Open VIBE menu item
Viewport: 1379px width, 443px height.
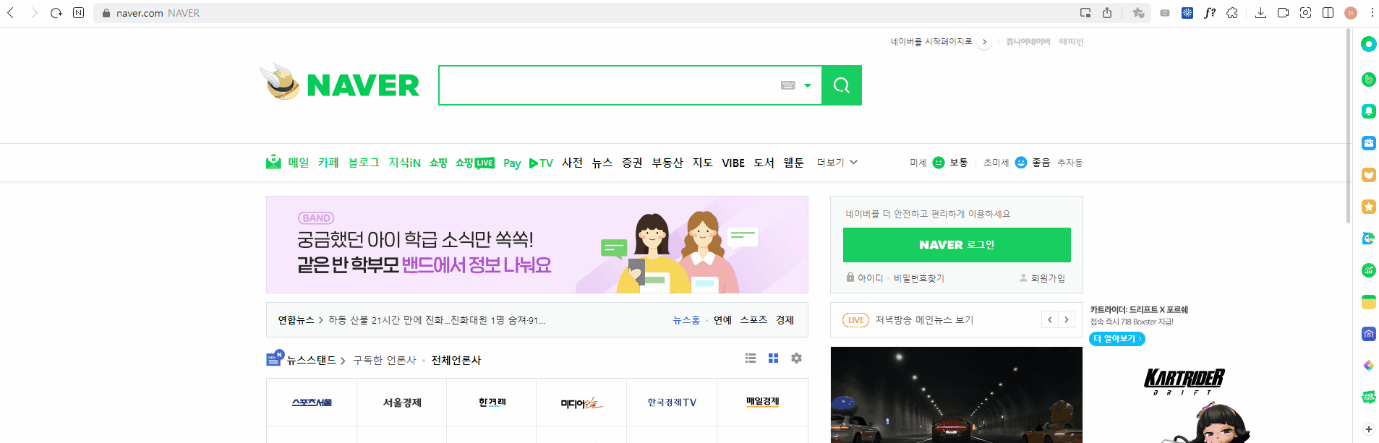(733, 163)
